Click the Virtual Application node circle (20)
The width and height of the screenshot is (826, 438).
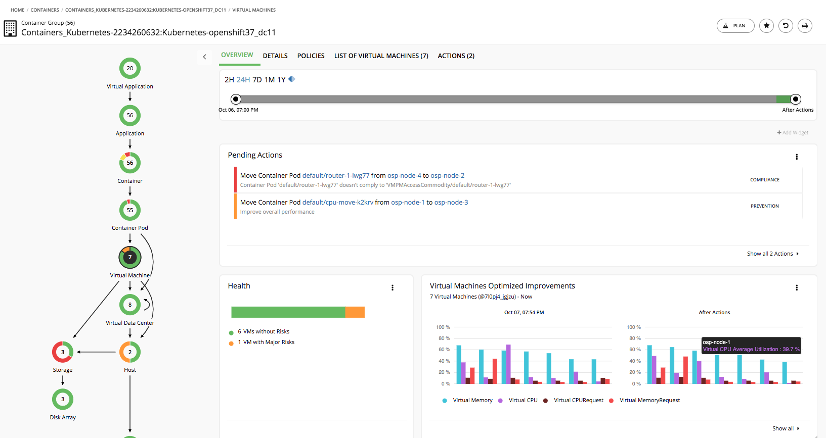click(x=130, y=68)
